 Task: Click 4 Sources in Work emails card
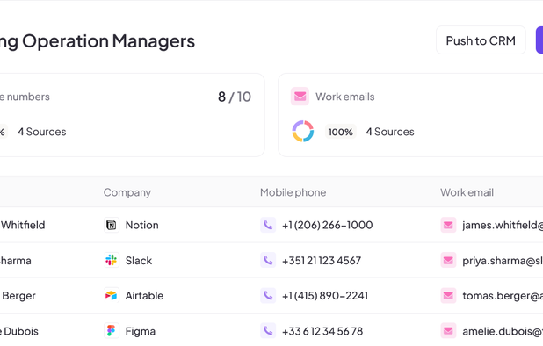(x=390, y=132)
